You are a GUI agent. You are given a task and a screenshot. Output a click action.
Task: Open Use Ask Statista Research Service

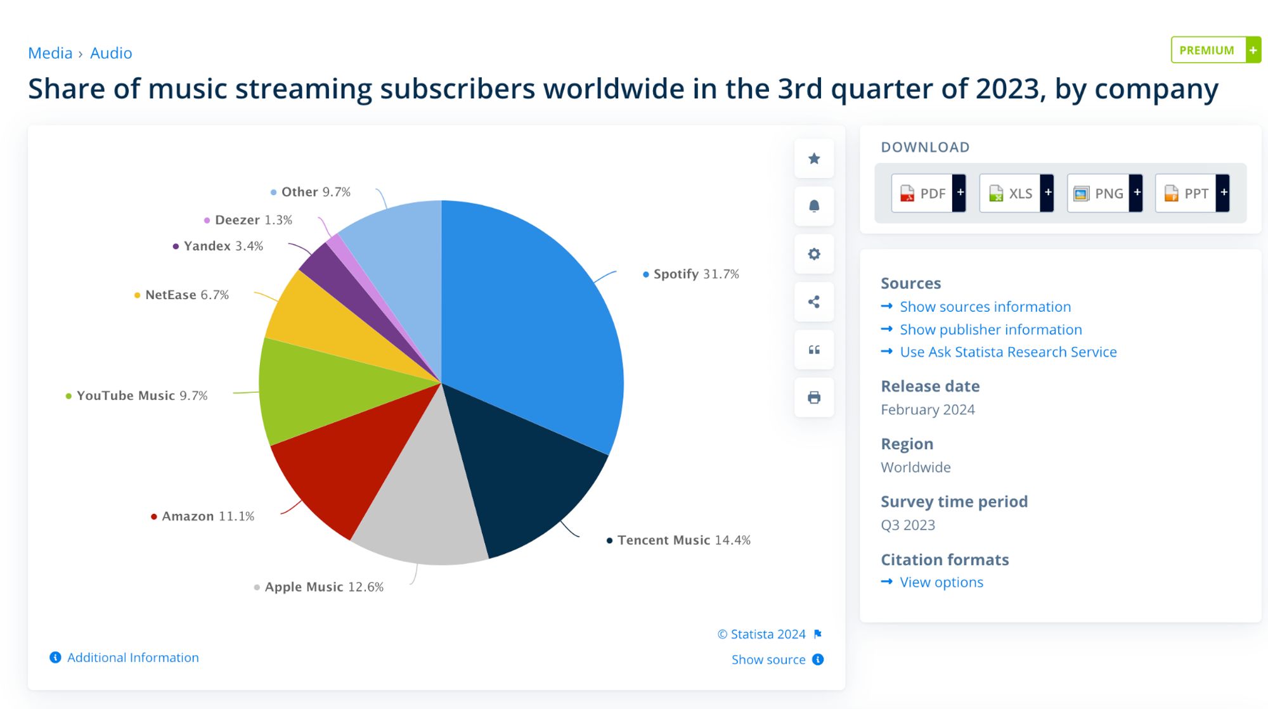point(1008,352)
